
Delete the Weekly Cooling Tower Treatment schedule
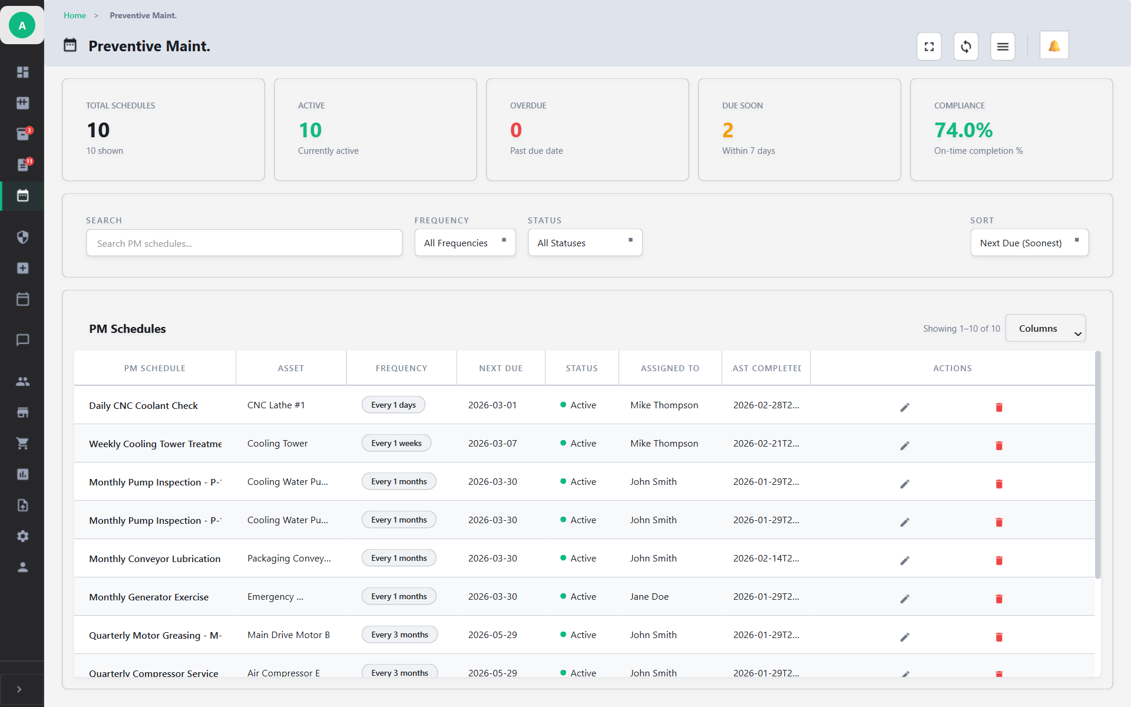click(999, 446)
